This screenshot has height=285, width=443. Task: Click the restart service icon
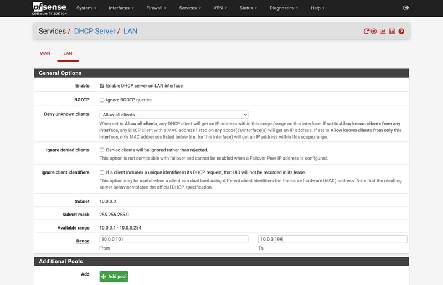[x=366, y=32]
